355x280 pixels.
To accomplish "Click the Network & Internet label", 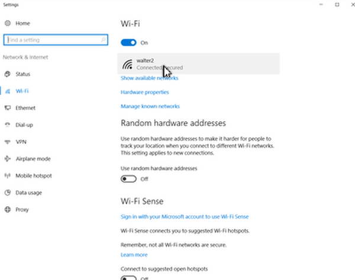I will (x=25, y=57).
